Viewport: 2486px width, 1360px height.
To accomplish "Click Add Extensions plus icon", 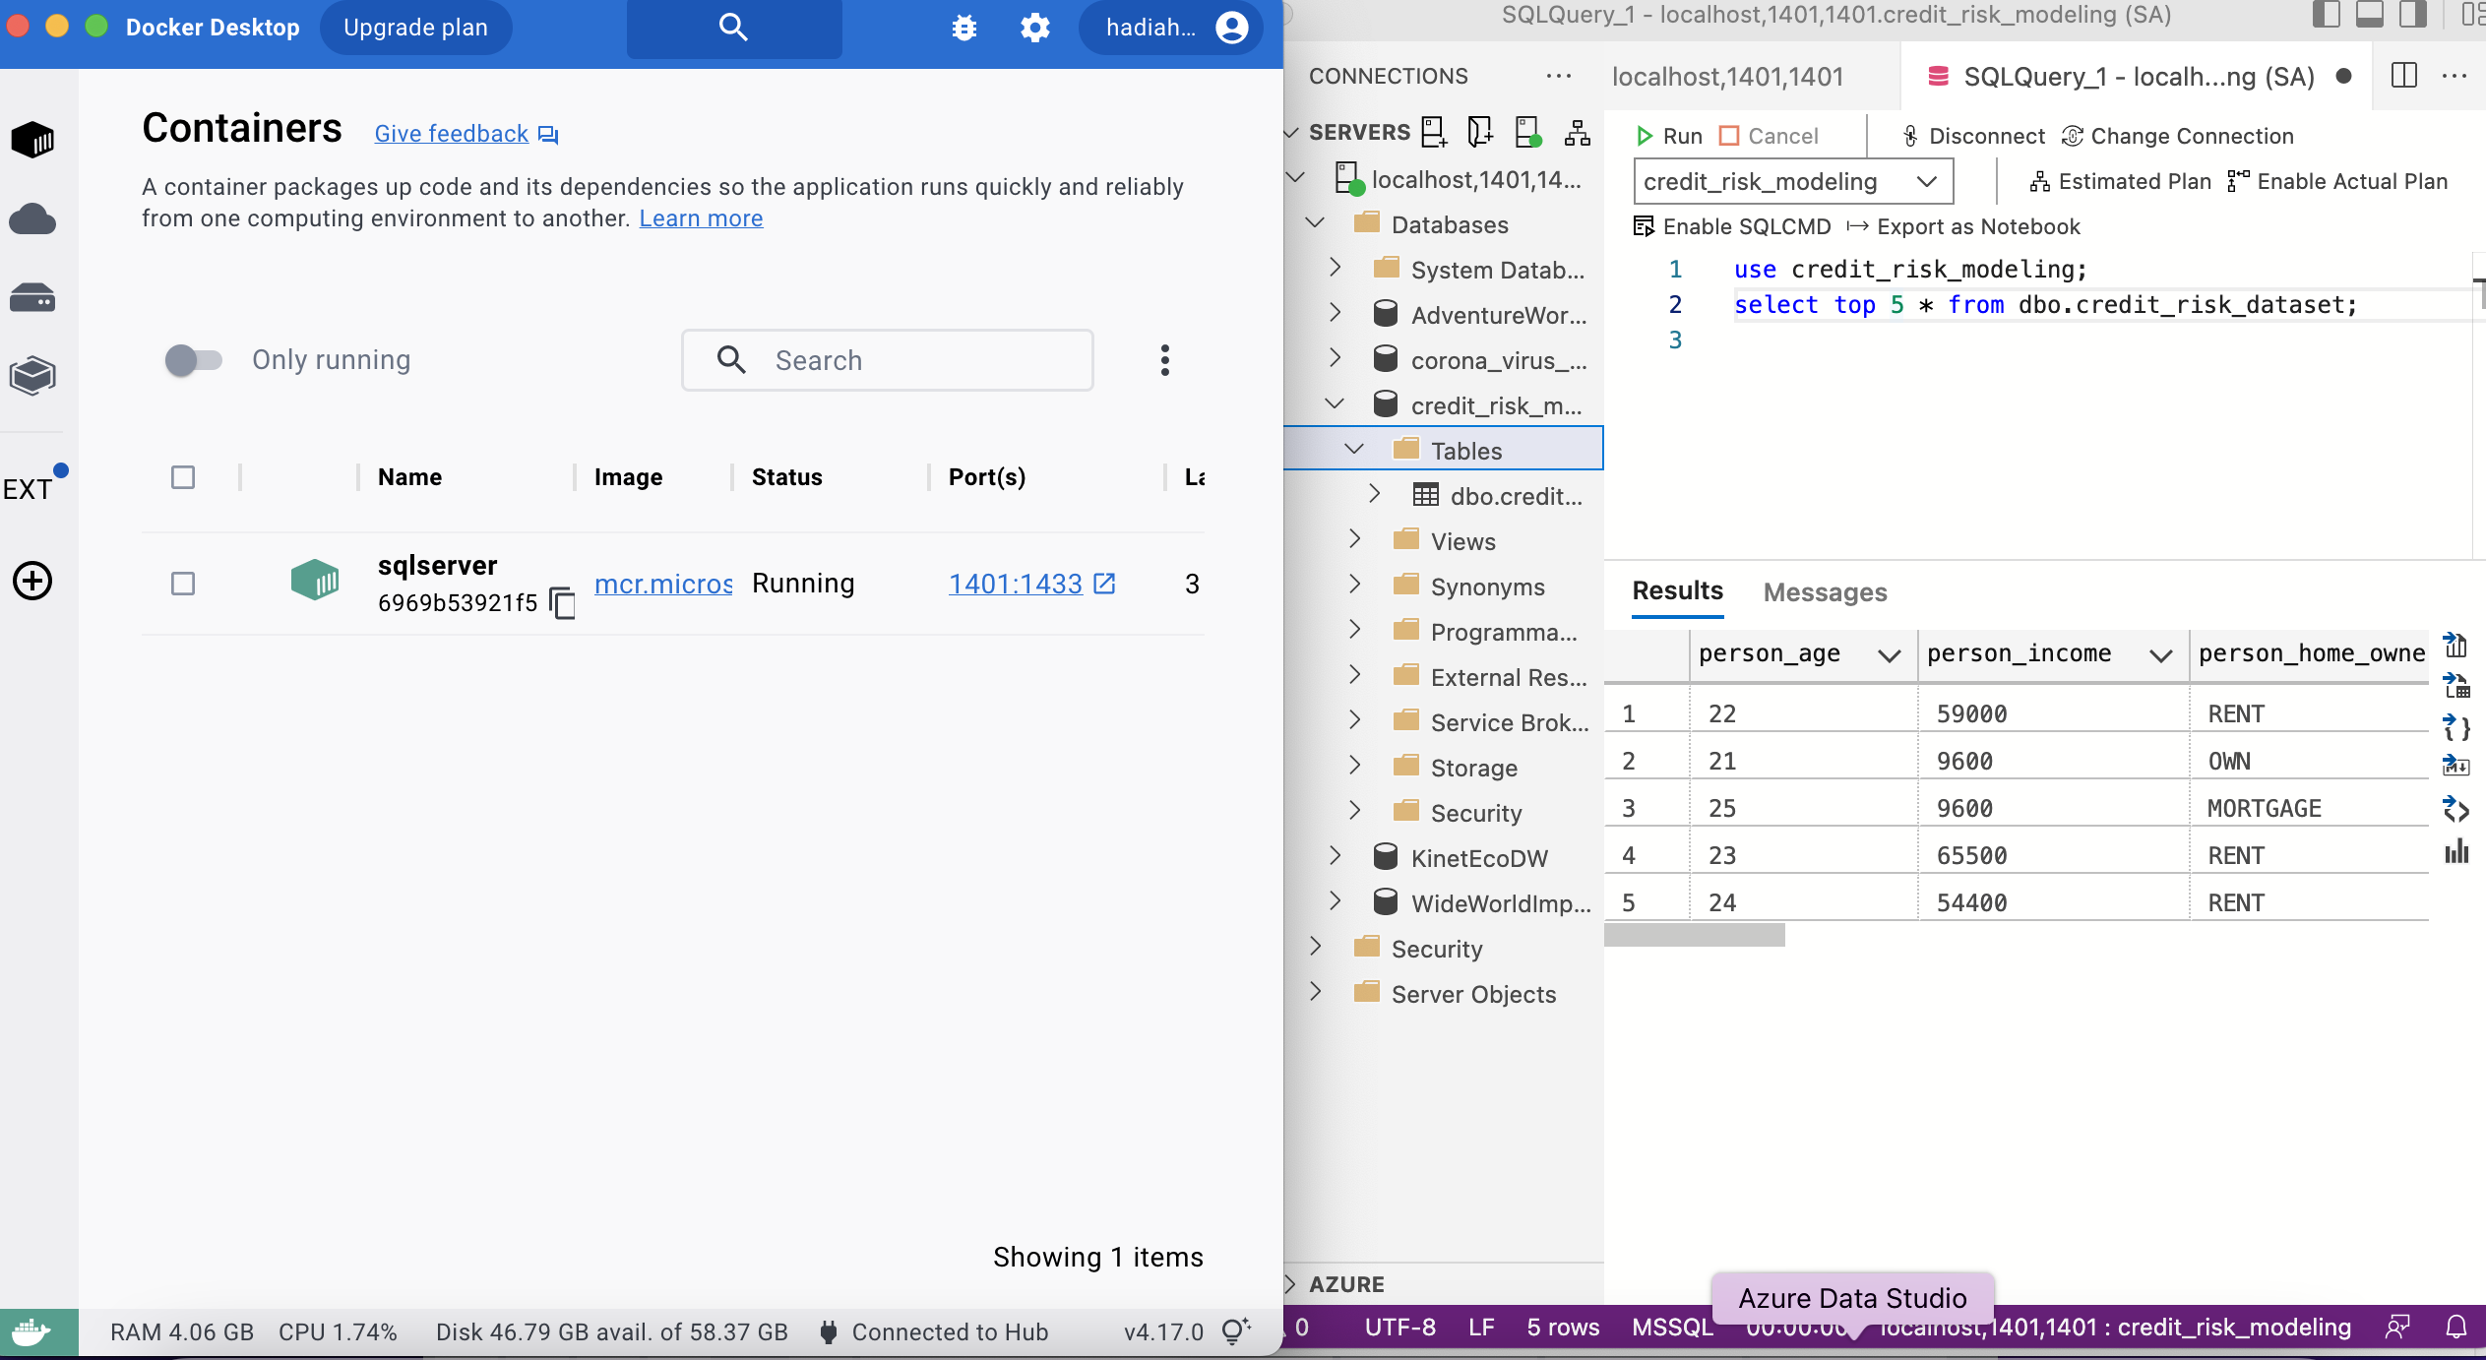I will click(x=32, y=581).
